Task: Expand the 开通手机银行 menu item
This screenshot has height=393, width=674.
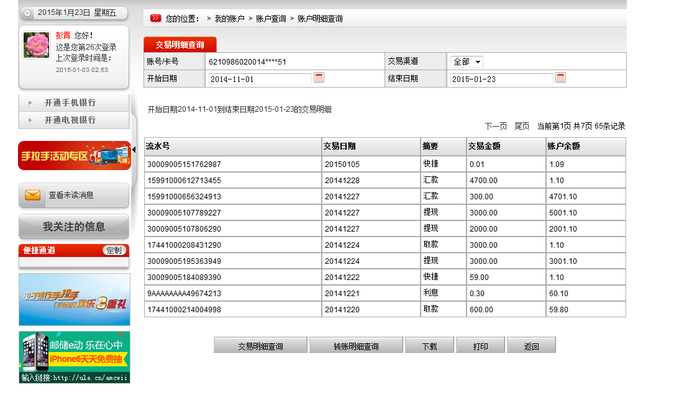Action: [x=70, y=102]
